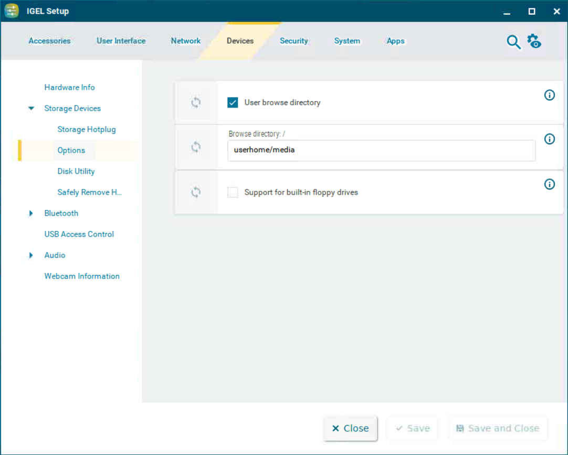Switch to the Network tab
Image resolution: width=568 pixels, height=455 pixels.
point(186,41)
